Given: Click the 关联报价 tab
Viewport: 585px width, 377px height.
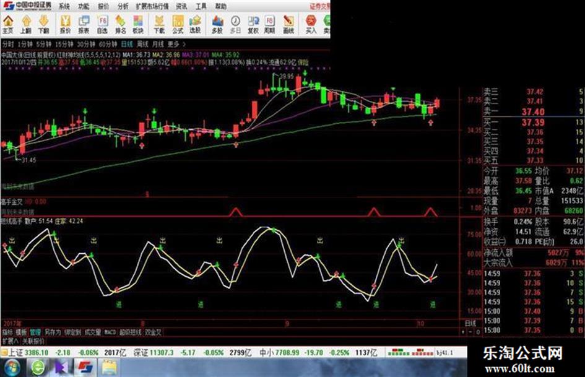Looking at the screenshot, I should [x=33, y=341].
